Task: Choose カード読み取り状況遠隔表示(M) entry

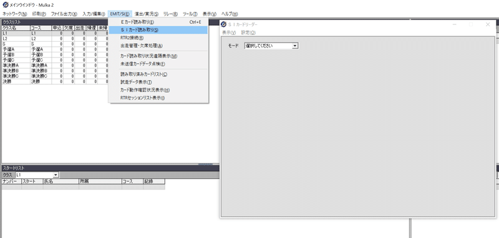Action: (x=158, y=56)
